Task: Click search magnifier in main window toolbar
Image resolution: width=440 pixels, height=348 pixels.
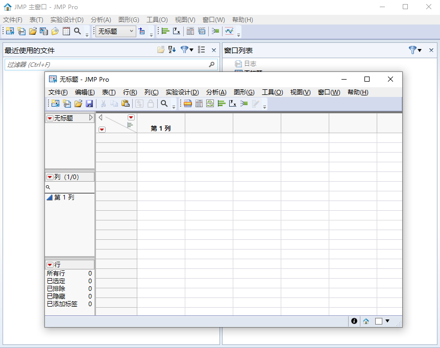Action: [78, 31]
